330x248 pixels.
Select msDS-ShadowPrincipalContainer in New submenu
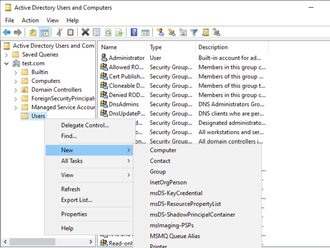point(197,215)
